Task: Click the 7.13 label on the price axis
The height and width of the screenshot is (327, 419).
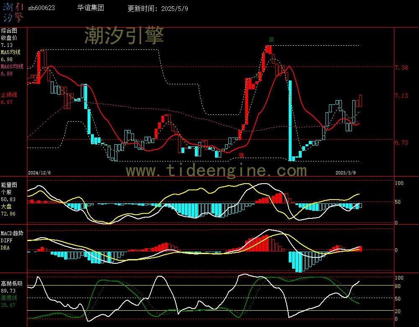Action: [401, 96]
